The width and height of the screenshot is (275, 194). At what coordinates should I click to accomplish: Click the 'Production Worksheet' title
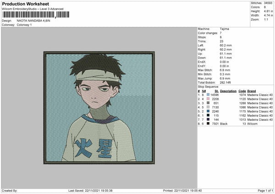[x=25, y=4]
